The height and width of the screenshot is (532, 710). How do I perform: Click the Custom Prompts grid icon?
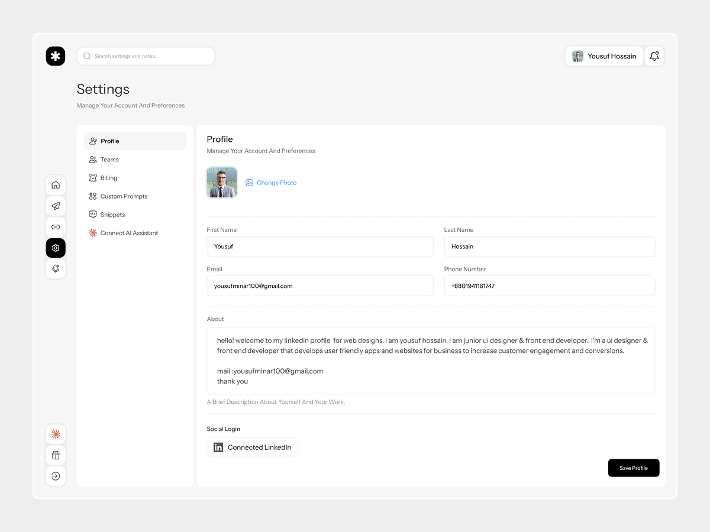point(93,196)
